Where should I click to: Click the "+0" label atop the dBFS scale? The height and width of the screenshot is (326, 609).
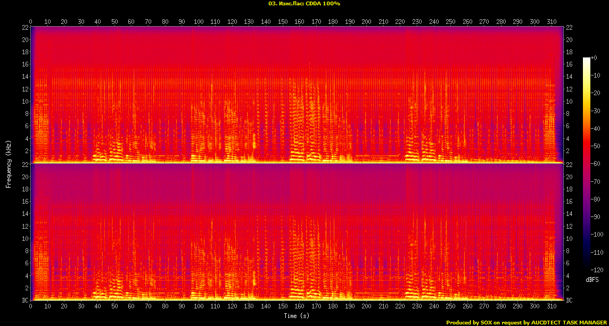(595, 57)
